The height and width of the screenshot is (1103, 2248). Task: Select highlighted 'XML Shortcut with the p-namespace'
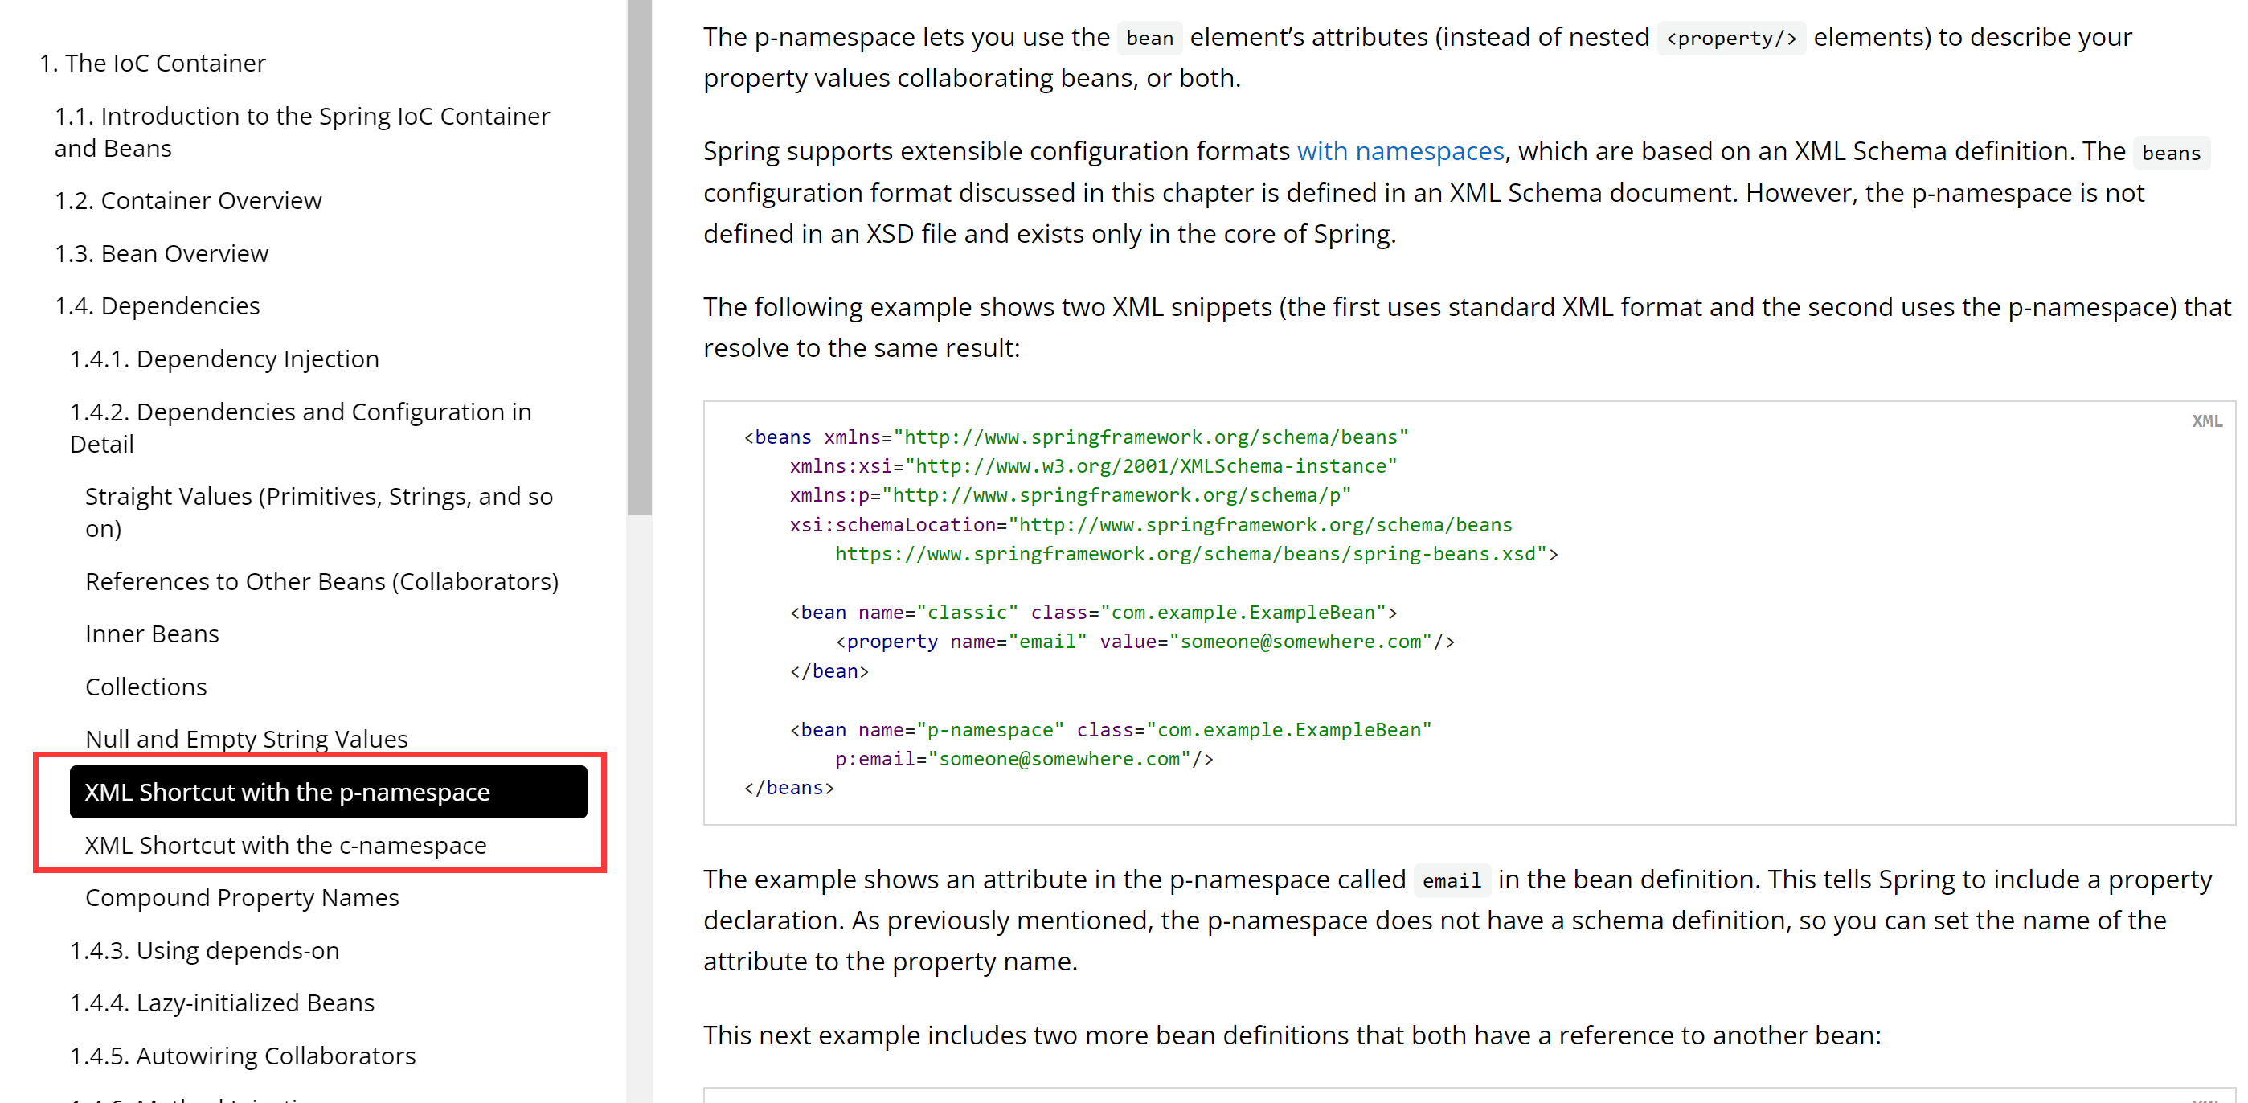pos(287,793)
